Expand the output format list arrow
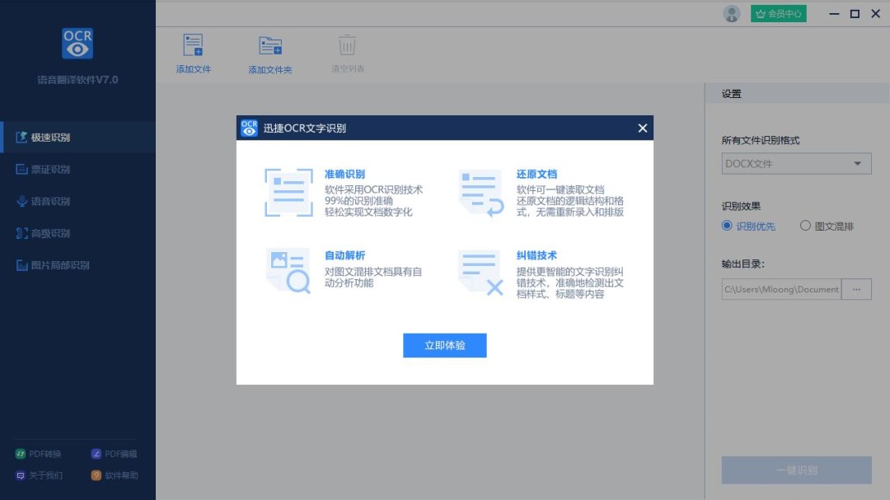This screenshot has width=890, height=500. pos(858,163)
